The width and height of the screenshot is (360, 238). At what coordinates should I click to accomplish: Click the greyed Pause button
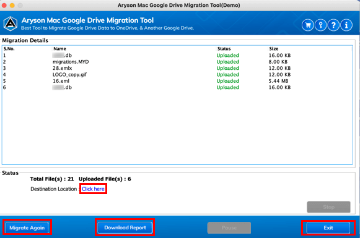click(x=229, y=227)
